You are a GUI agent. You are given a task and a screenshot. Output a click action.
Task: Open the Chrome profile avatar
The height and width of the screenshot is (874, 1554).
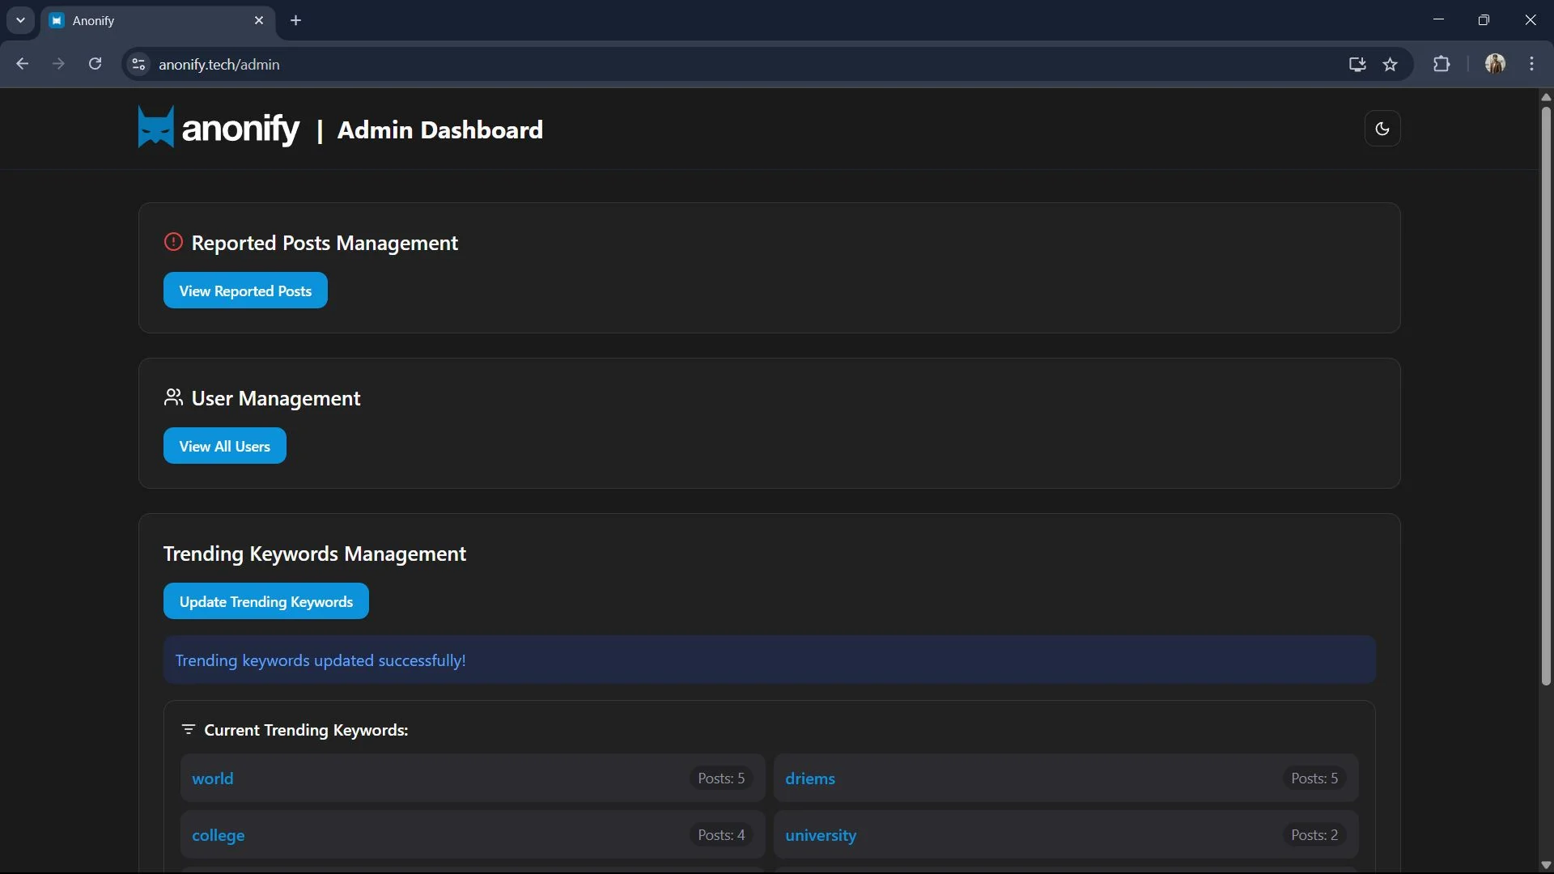1495,64
